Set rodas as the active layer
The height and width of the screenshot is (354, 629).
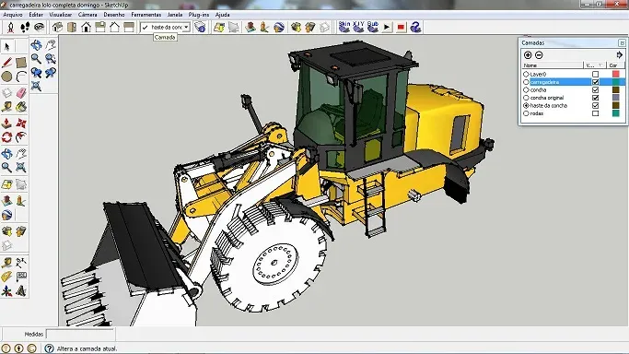(526, 113)
